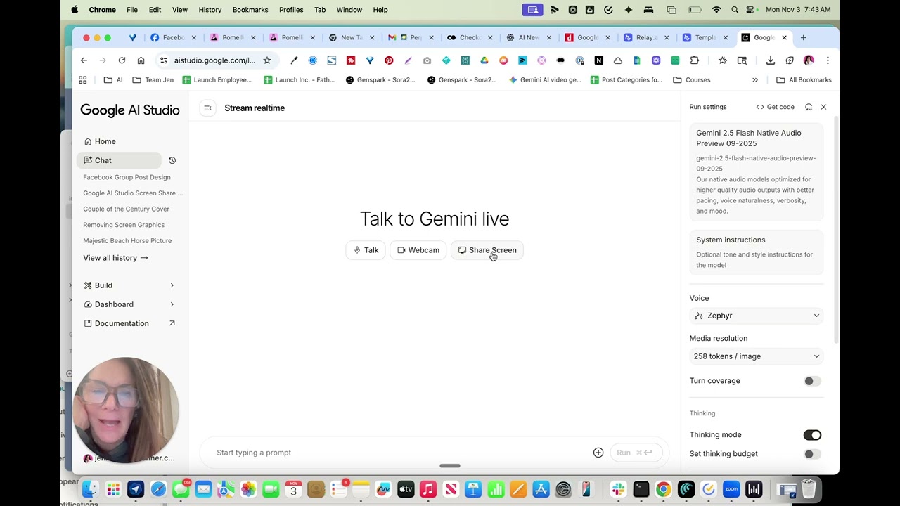Open Facebook Group Post Design chat
The width and height of the screenshot is (900, 506).
[x=127, y=177]
